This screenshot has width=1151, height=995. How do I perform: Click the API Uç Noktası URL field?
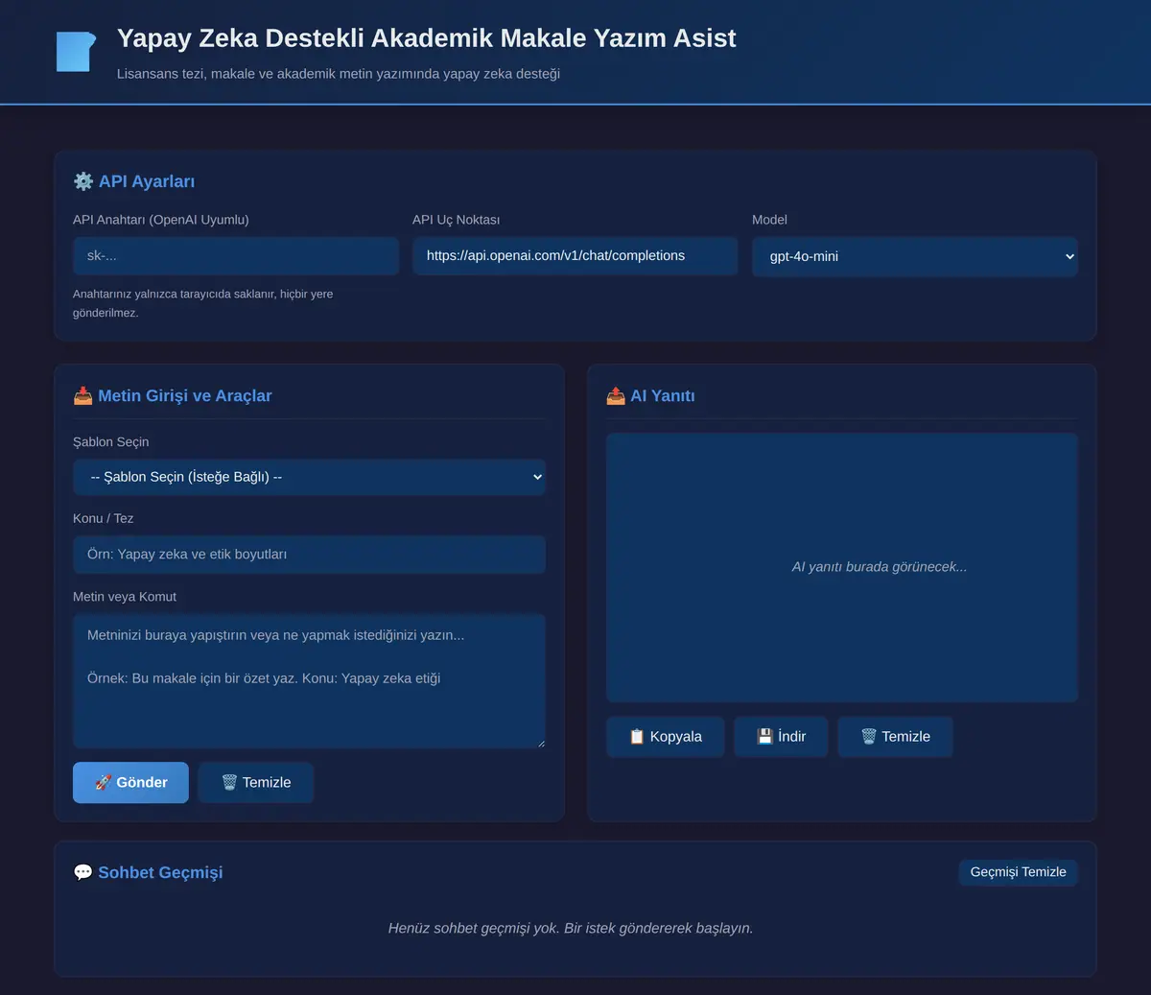575,256
